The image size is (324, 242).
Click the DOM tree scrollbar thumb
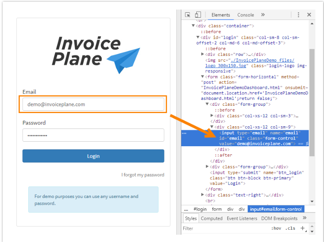(312, 103)
